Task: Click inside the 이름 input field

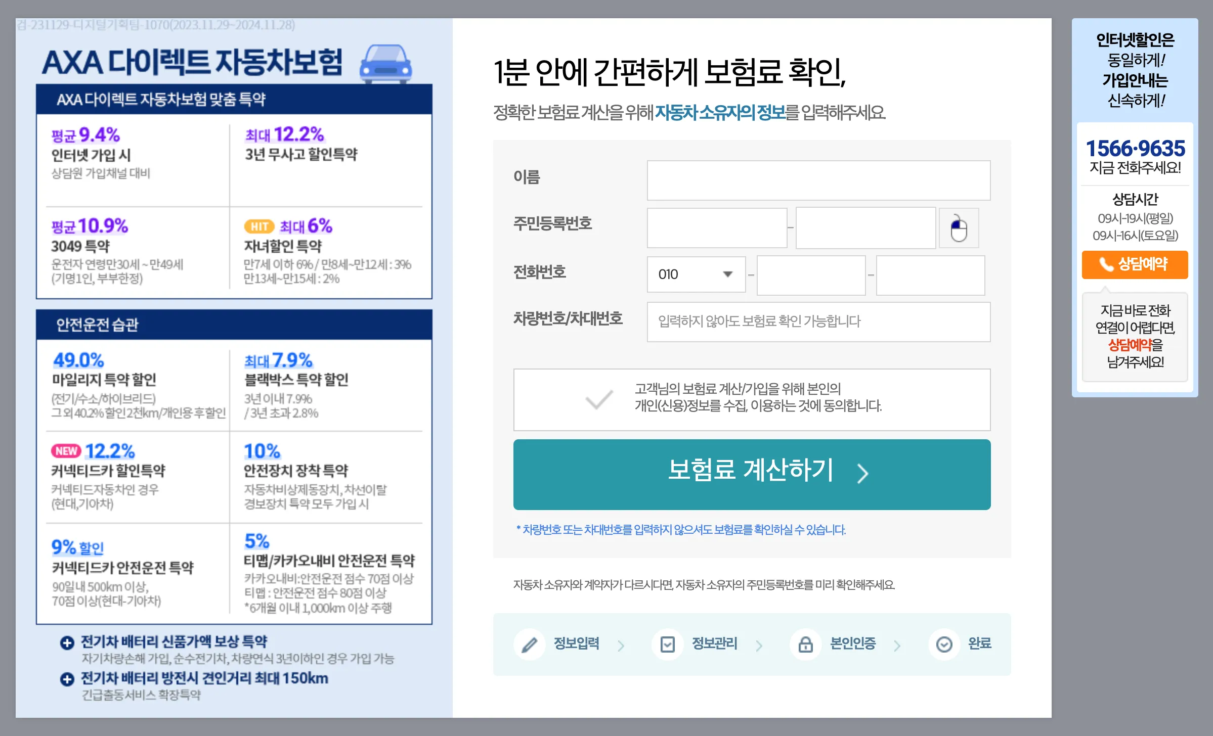Action: pyautogui.click(x=818, y=180)
